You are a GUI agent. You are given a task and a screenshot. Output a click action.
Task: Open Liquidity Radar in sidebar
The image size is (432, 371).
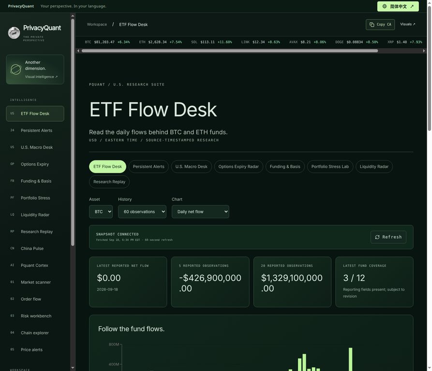[x=35, y=215]
